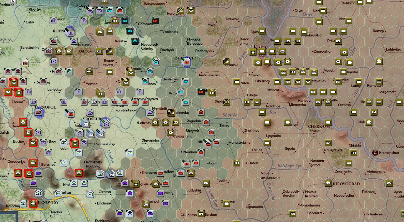Select the HQ counter on Zhitomir
This screenshot has height=222, width=404.
tap(187, 62)
